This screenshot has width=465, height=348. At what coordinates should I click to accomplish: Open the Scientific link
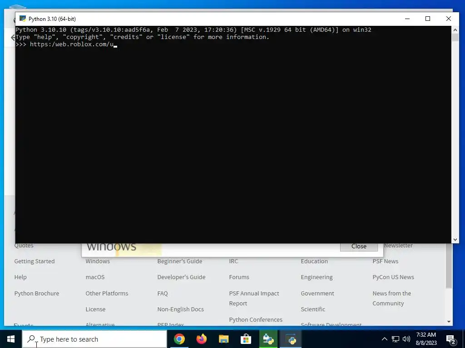(313, 309)
